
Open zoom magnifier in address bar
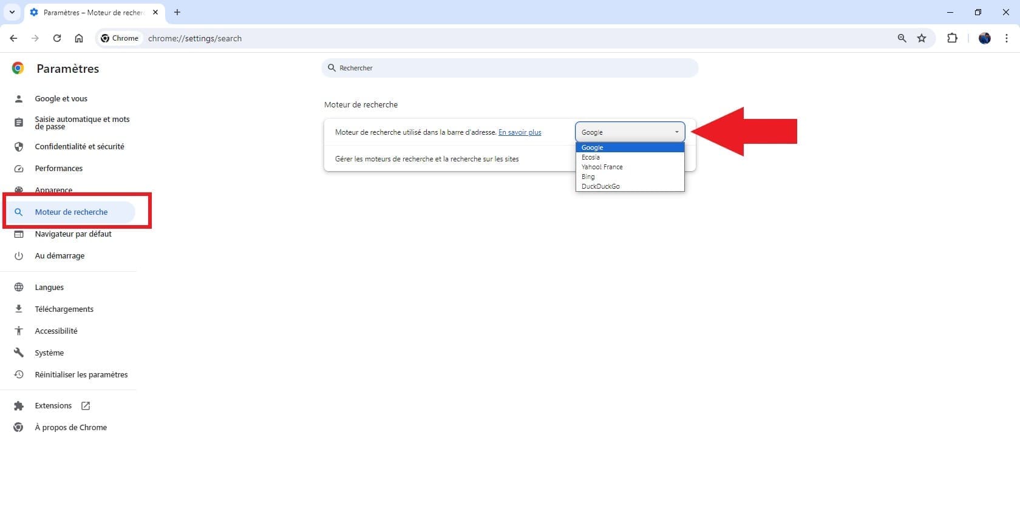(x=902, y=38)
